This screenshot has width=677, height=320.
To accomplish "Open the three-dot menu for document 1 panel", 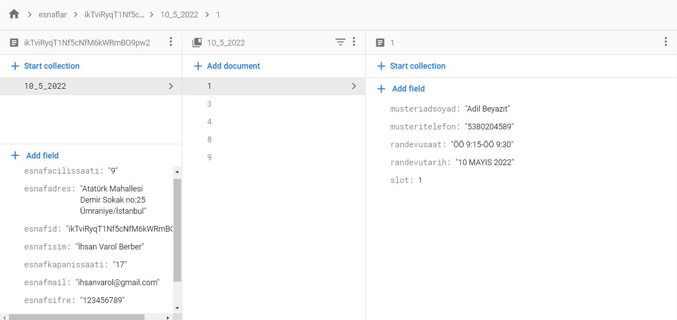I will 665,42.
